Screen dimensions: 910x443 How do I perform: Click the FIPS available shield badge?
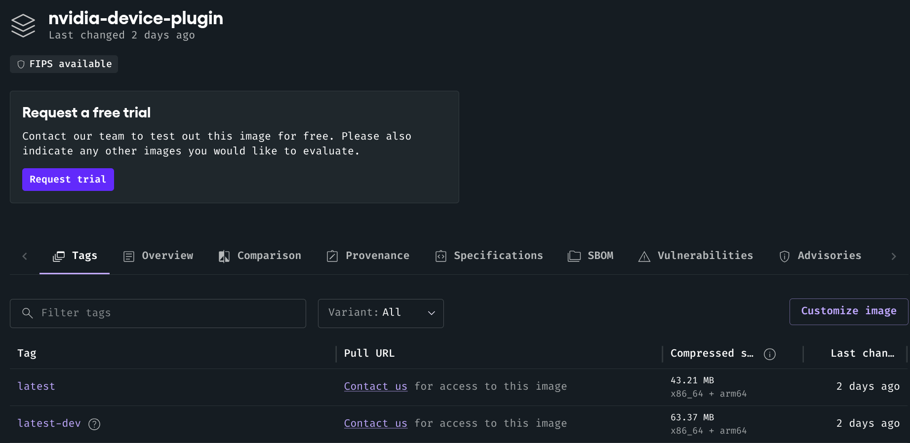point(64,64)
